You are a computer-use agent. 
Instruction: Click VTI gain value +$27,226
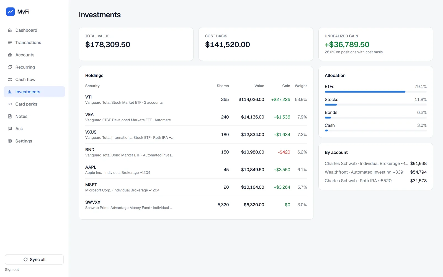point(281,99)
